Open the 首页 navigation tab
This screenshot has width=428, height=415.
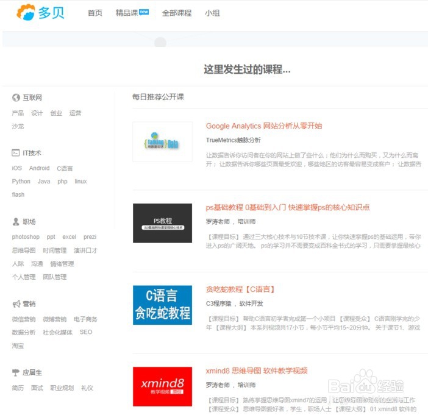tap(95, 13)
